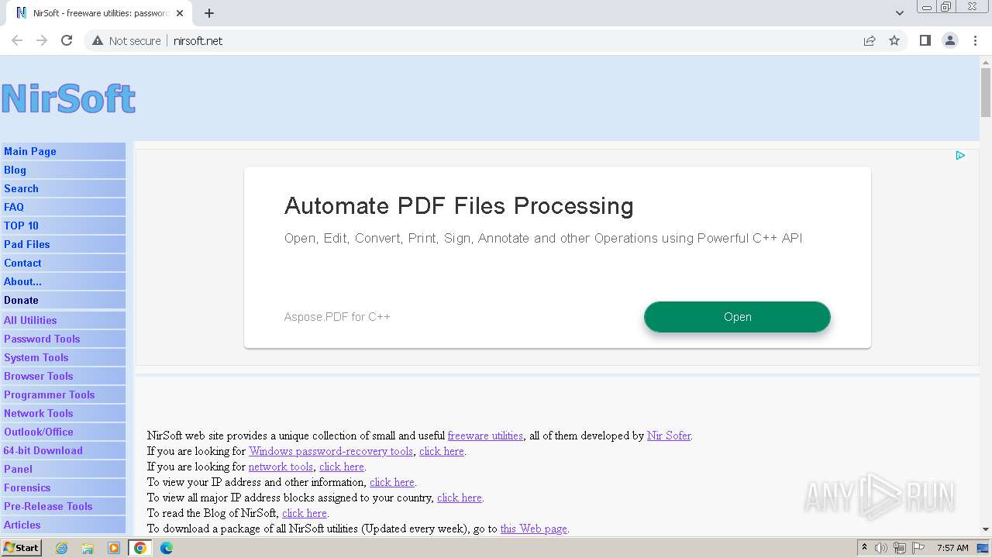Viewport: 992px width, 558px height.
Task: Open Programmer Tools in sidebar
Action: [63, 394]
